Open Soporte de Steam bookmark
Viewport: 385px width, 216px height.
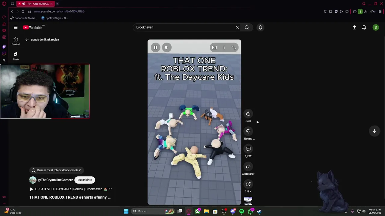pos(24,18)
